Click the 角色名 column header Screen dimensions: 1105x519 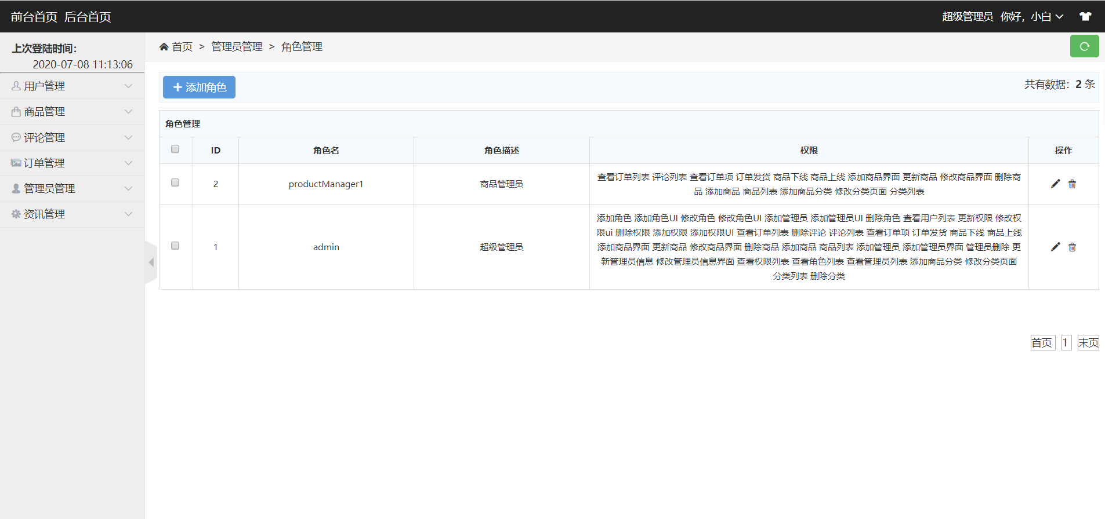tap(326, 150)
